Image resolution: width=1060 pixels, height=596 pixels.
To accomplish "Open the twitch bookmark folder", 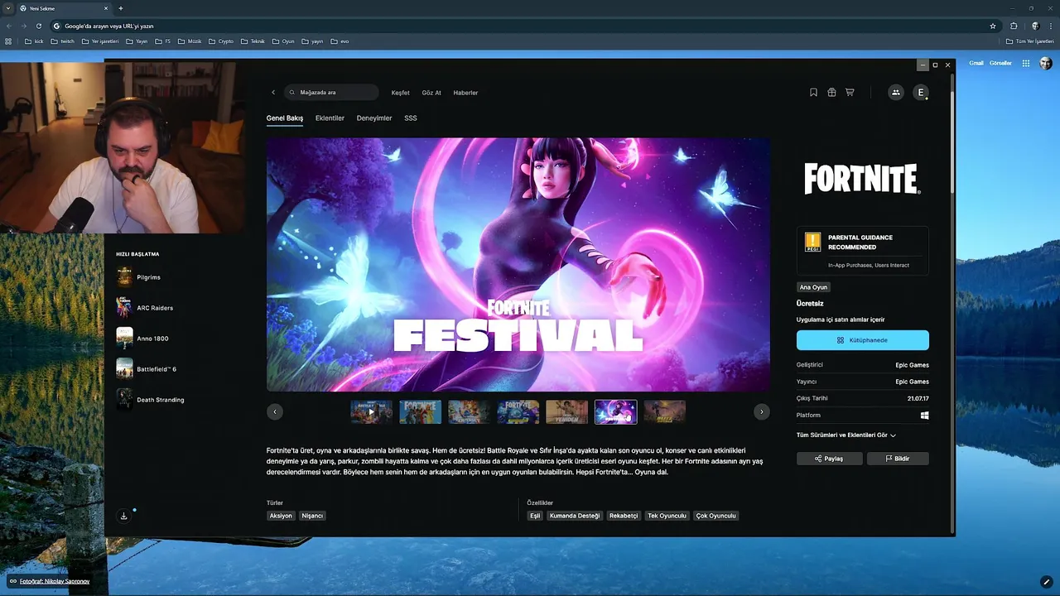I will (x=63, y=41).
